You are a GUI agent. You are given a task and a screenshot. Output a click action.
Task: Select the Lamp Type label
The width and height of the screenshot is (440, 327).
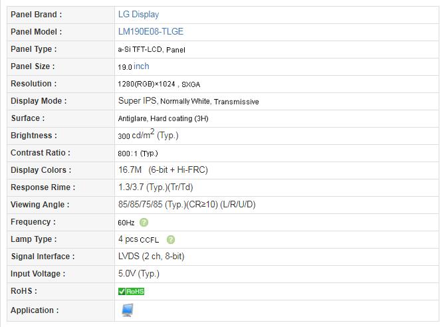(x=34, y=239)
